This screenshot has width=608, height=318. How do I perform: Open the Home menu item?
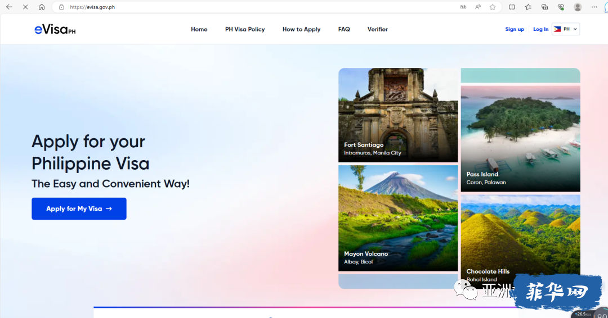199,29
